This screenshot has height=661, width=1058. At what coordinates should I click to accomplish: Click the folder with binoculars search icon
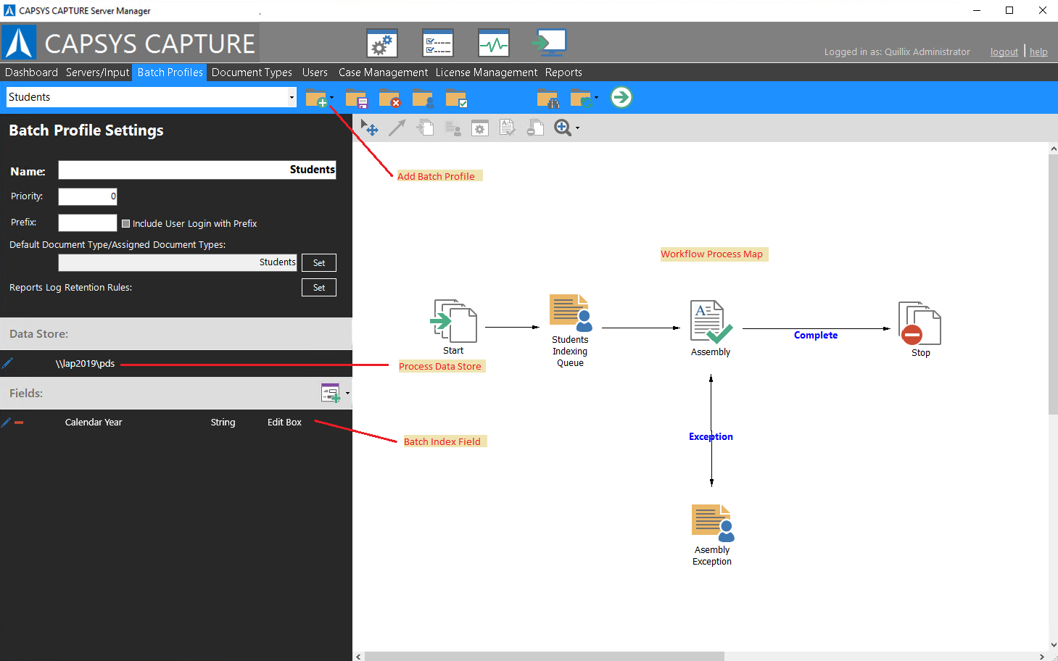[x=547, y=98]
